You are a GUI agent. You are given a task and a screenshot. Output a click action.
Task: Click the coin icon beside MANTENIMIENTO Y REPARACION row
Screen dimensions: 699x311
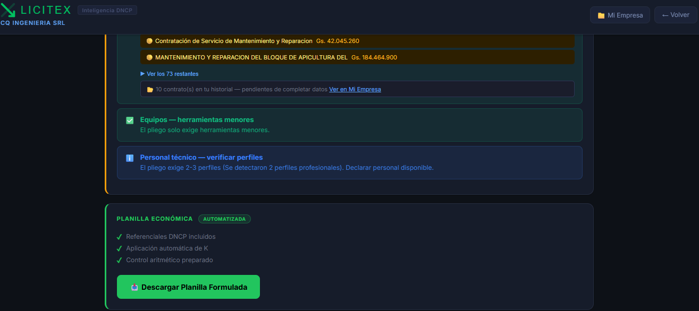(x=149, y=57)
